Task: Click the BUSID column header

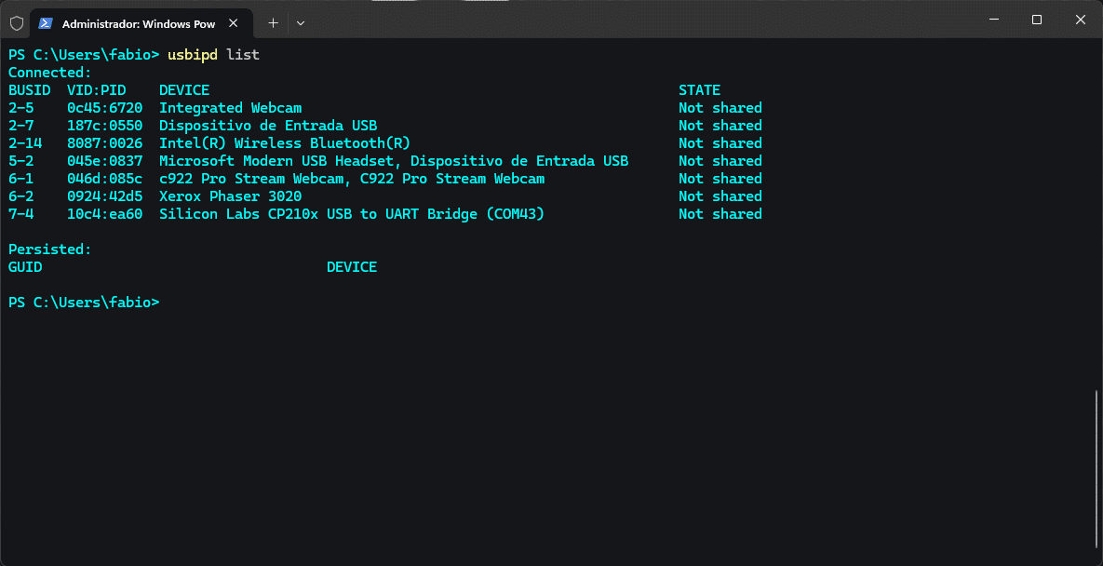Action: (x=28, y=89)
